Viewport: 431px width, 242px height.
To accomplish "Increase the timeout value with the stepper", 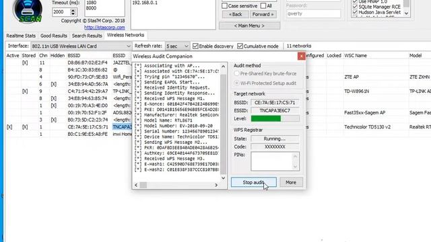I will [x=73, y=10].
